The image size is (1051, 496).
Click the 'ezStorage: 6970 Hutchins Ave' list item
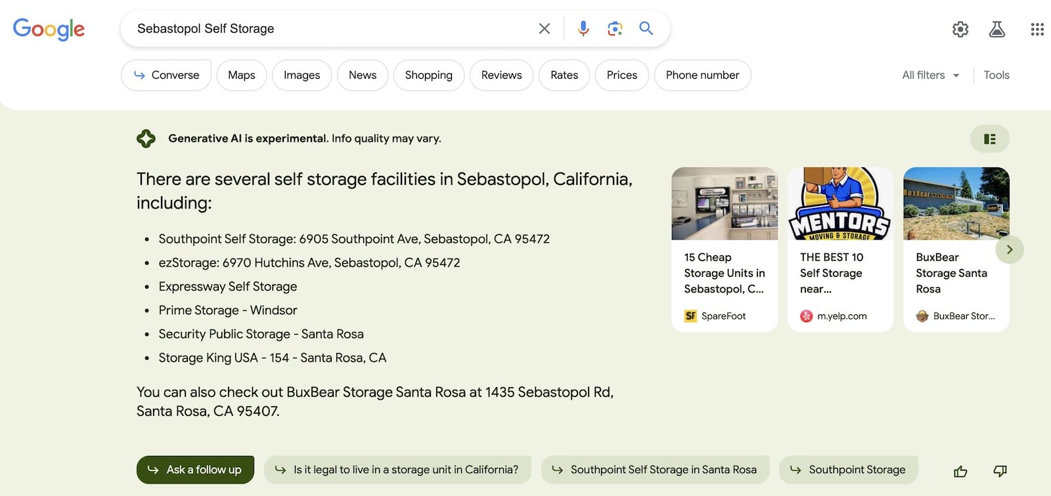pos(309,262)
